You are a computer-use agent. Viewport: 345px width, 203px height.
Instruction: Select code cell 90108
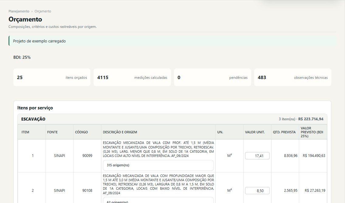87,191
